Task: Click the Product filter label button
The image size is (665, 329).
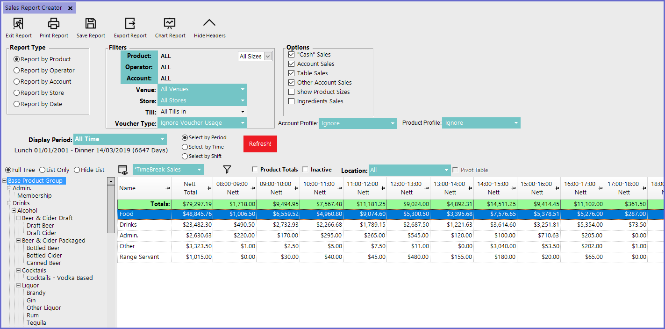Action: tap(139, 56)
